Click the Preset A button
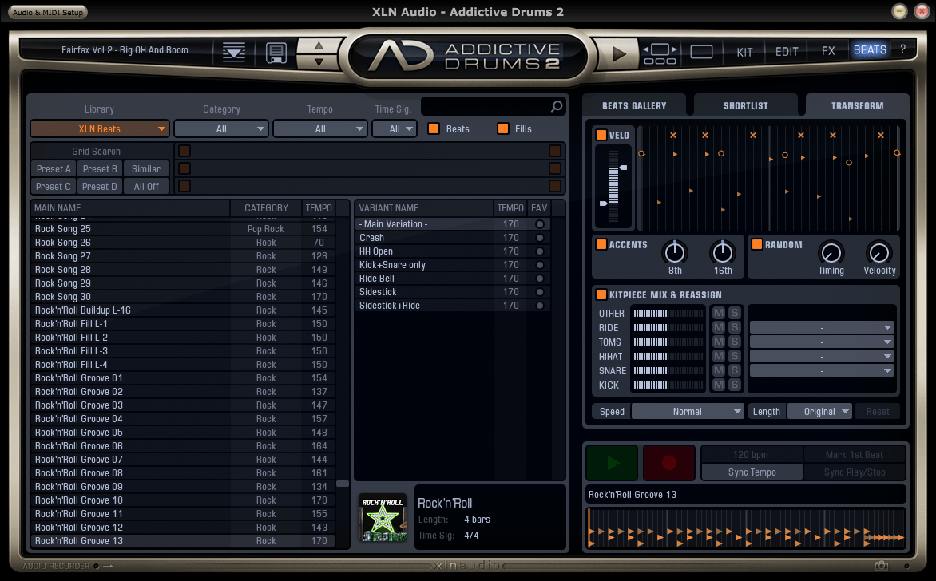Screen dimensions: 936x581 point(54,169)
